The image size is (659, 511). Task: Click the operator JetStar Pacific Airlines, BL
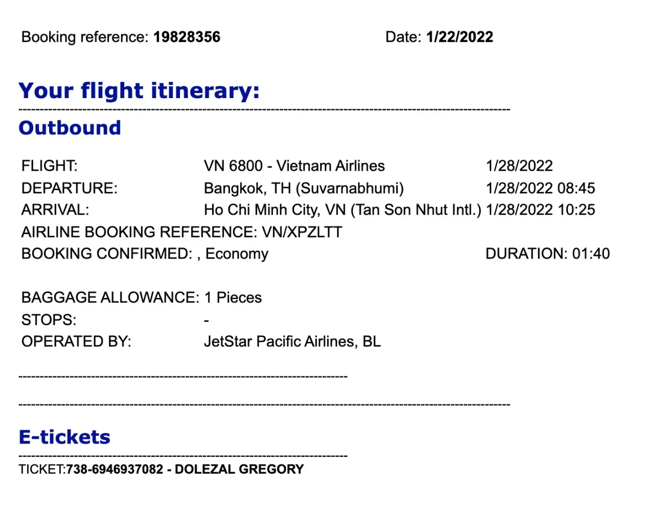[x=292, y=342]
